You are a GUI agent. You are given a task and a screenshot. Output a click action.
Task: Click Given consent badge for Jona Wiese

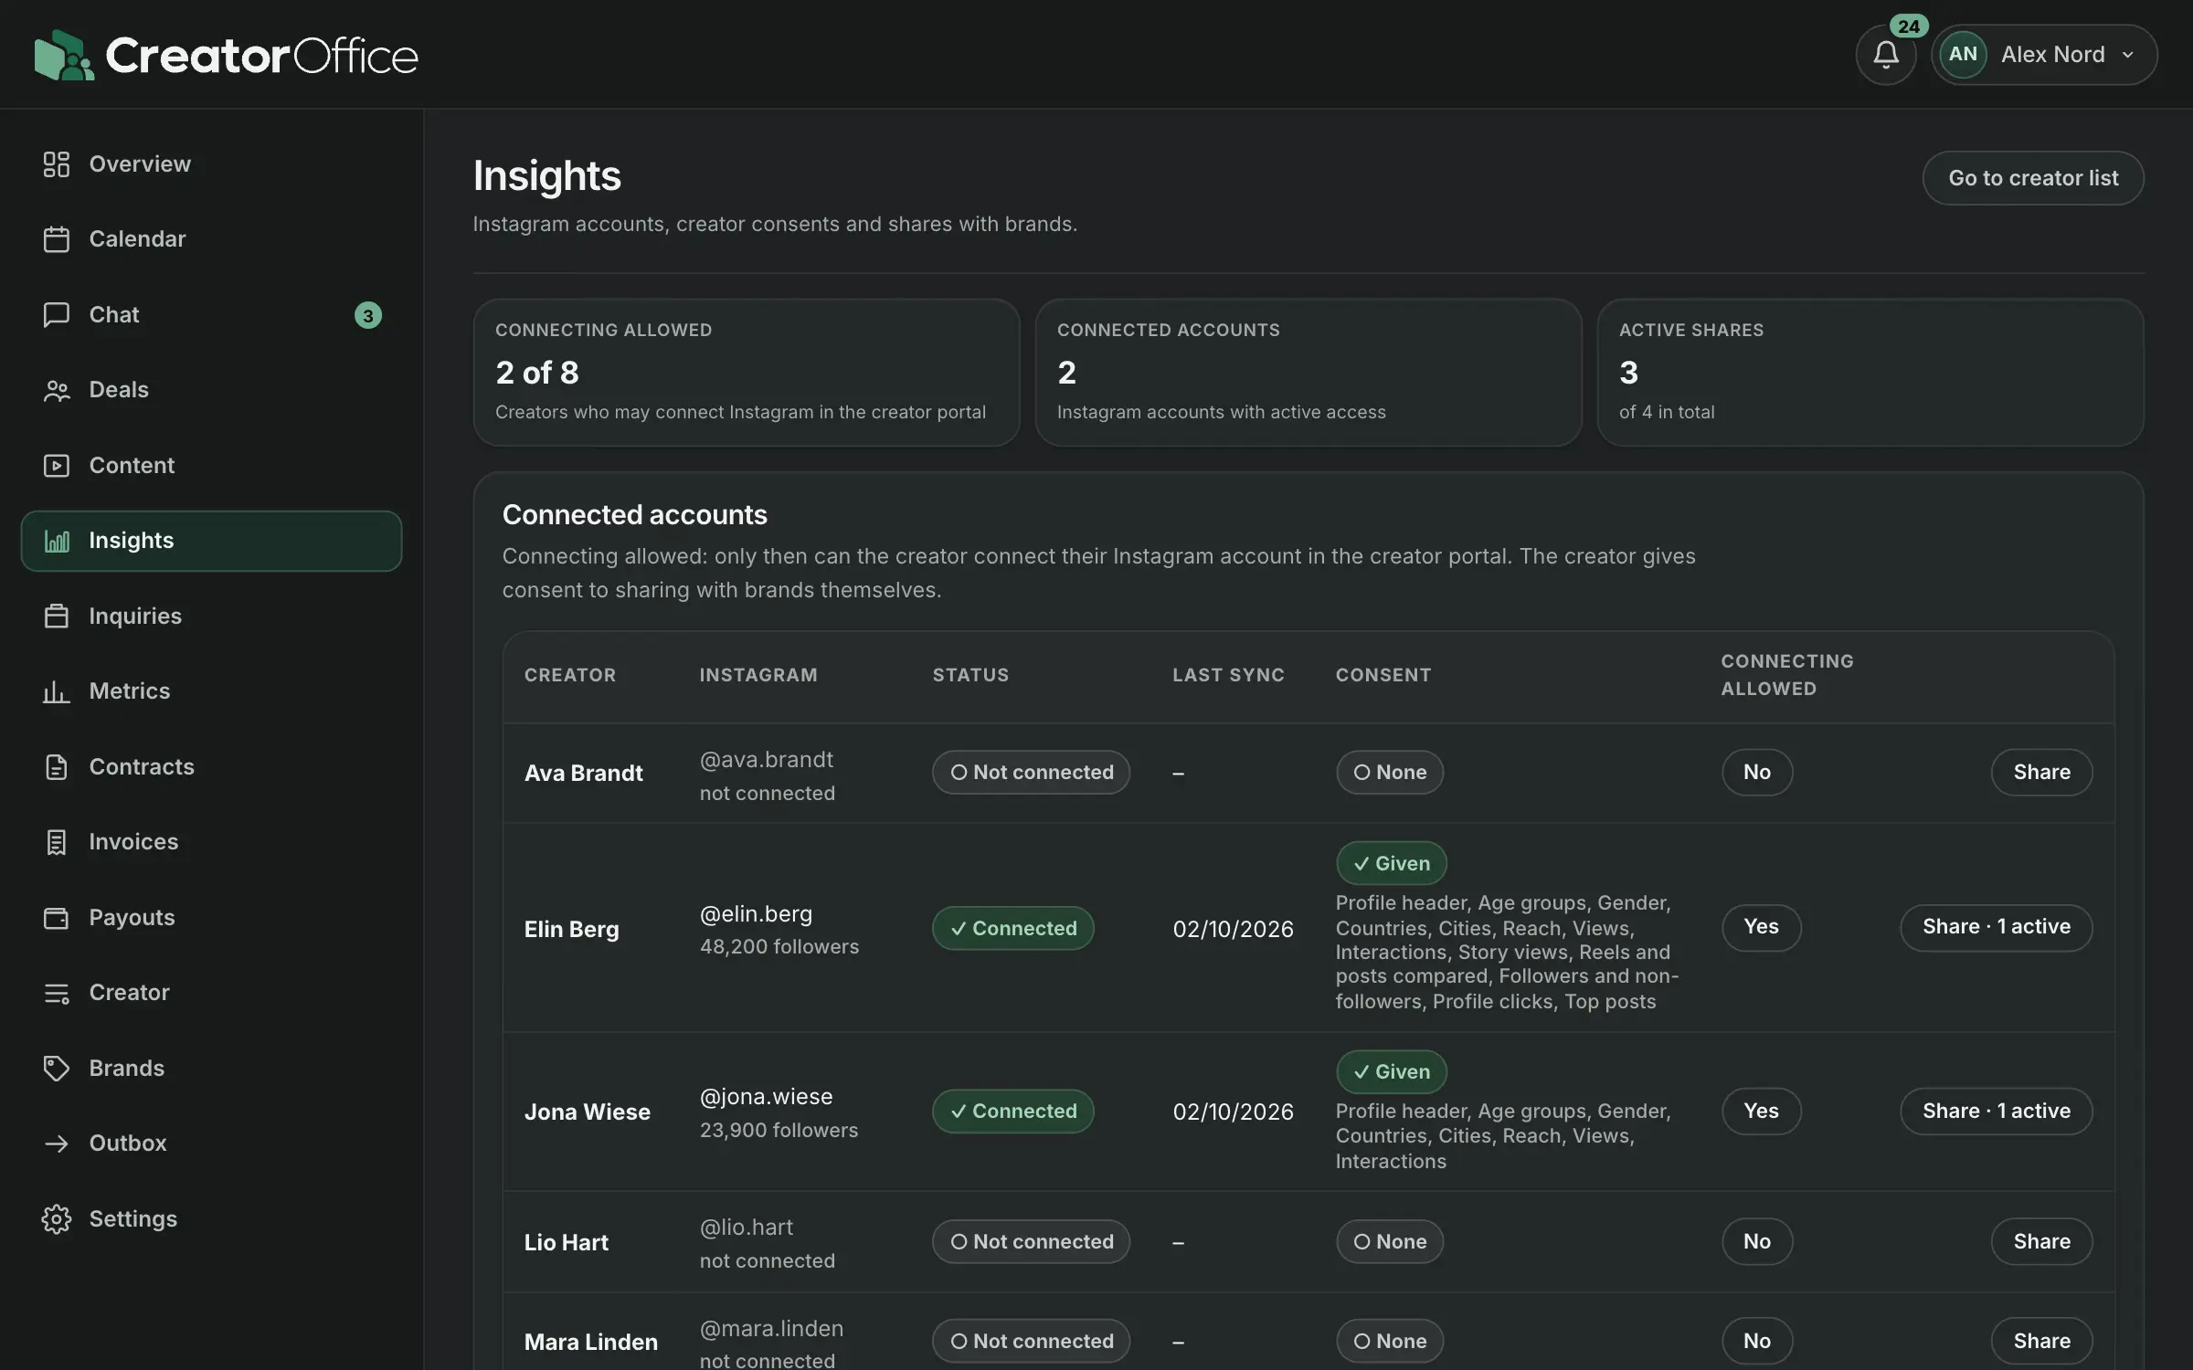click(x=1391, y=1072)
